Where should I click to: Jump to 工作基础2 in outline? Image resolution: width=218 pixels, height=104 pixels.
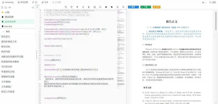tap(6, 87)
